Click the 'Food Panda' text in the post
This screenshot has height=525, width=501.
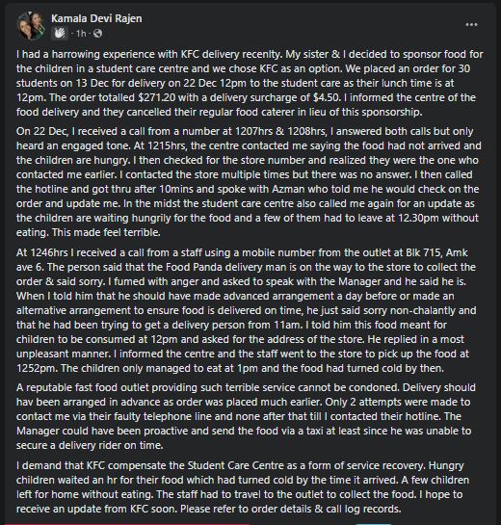194,267
